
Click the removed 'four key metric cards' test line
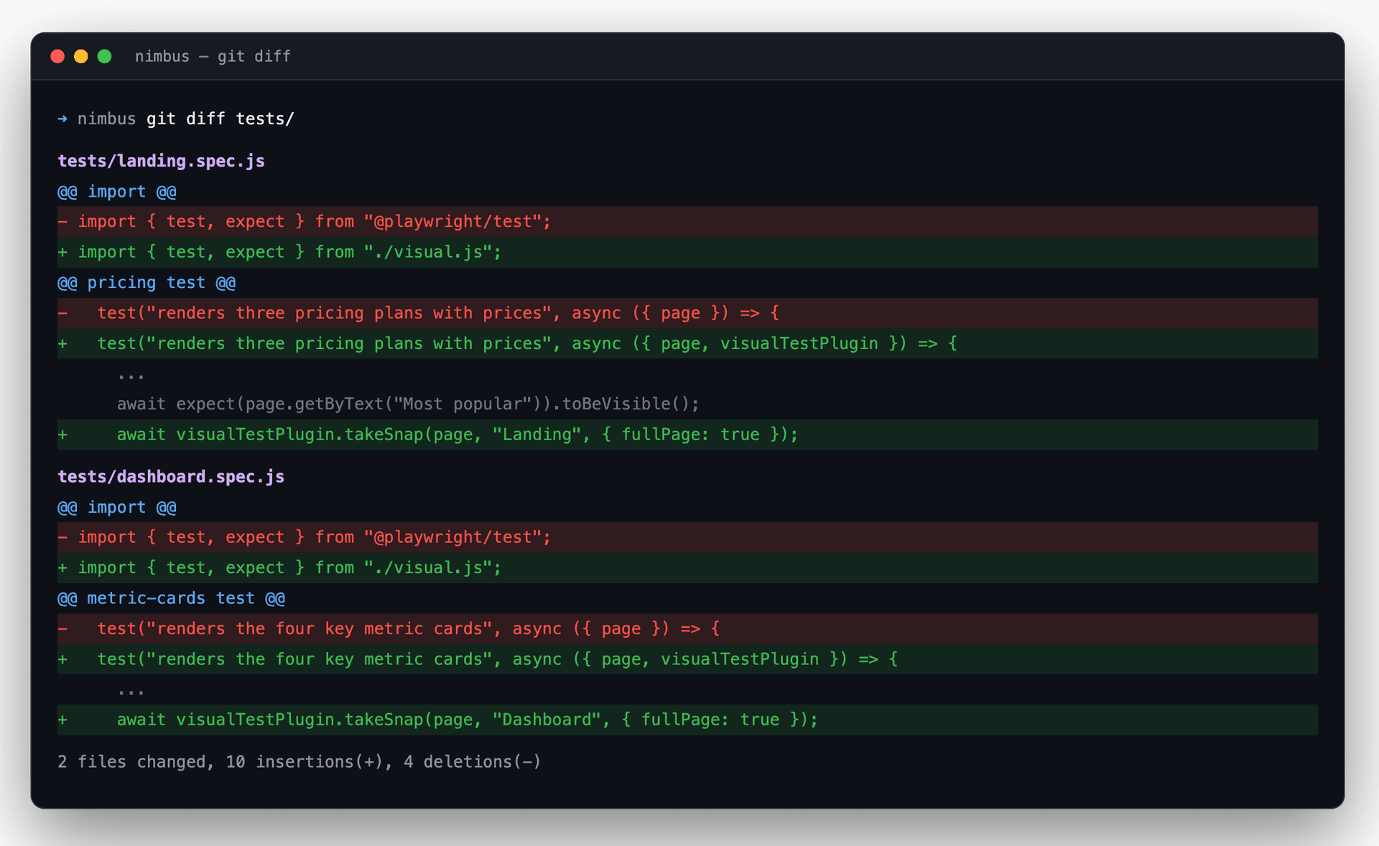[687, 628]
